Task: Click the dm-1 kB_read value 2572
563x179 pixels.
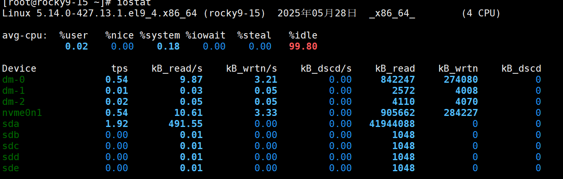Action: click(404, 91)
